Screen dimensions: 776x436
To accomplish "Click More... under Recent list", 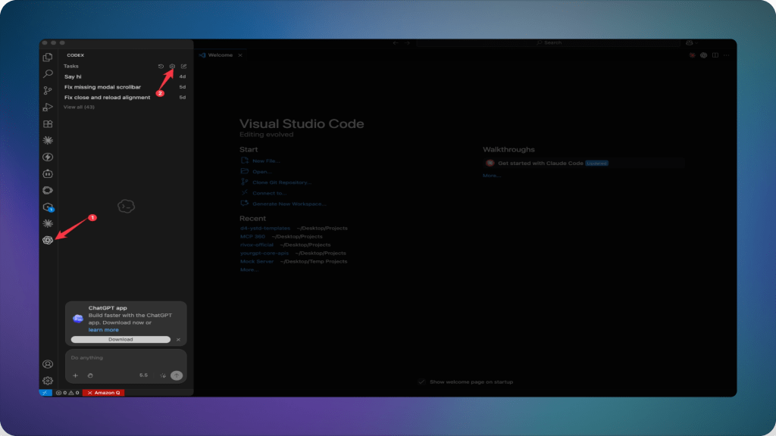I will point(249,270).
